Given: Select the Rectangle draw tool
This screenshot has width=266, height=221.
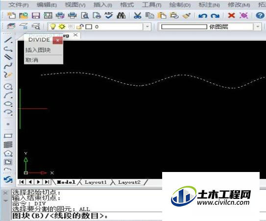Looking at the screenshot, I should pyautogui.click(x=8, y=136).
